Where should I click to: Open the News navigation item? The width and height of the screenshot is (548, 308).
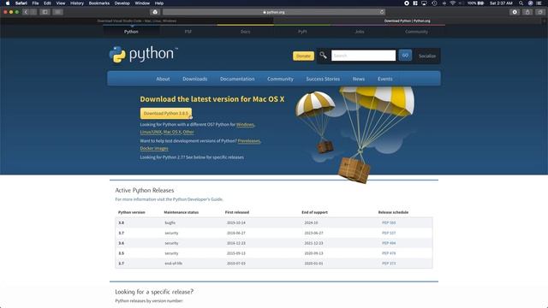click(359, 79)
